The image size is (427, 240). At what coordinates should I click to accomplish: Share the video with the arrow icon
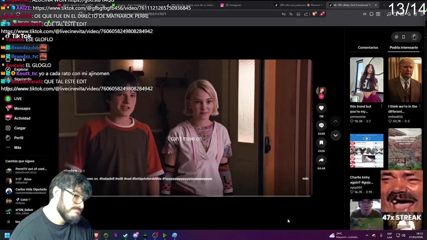pyautogui.click(x=321, y=160)
